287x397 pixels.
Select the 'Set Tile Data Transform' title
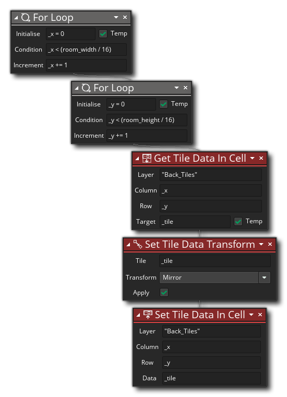(200, 244)
